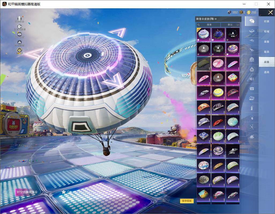The image size is (275, 214).
Task: Click the 搜索 search field
Action: 209,25
